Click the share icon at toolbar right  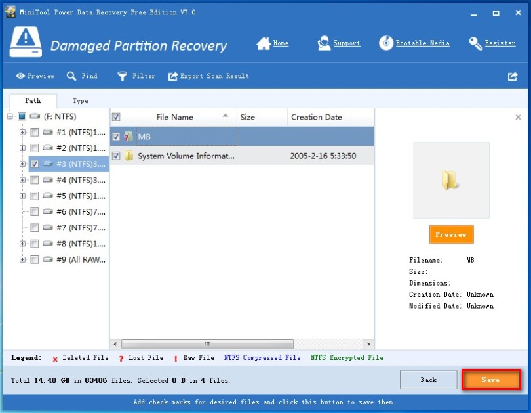click(x=513, y=76)
